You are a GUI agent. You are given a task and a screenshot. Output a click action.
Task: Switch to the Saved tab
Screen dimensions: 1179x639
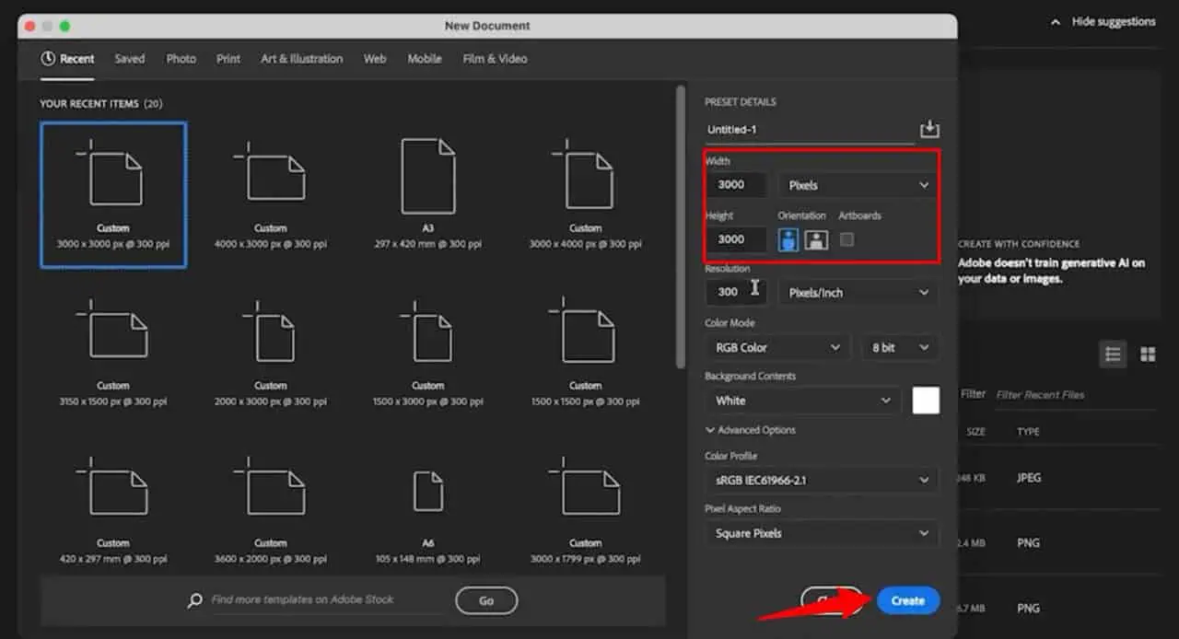click(x=130, y=58)
